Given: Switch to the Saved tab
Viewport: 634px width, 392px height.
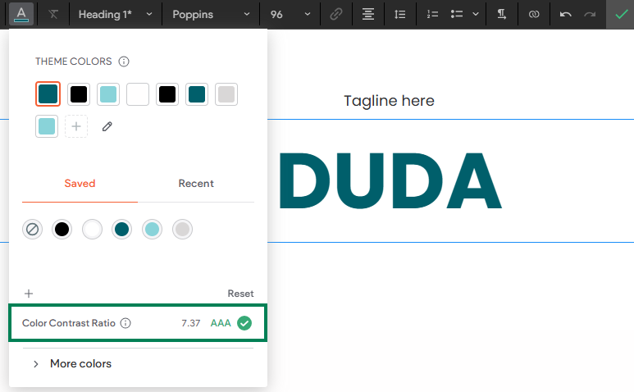Looking at the screenshot, I should [80, 184].
